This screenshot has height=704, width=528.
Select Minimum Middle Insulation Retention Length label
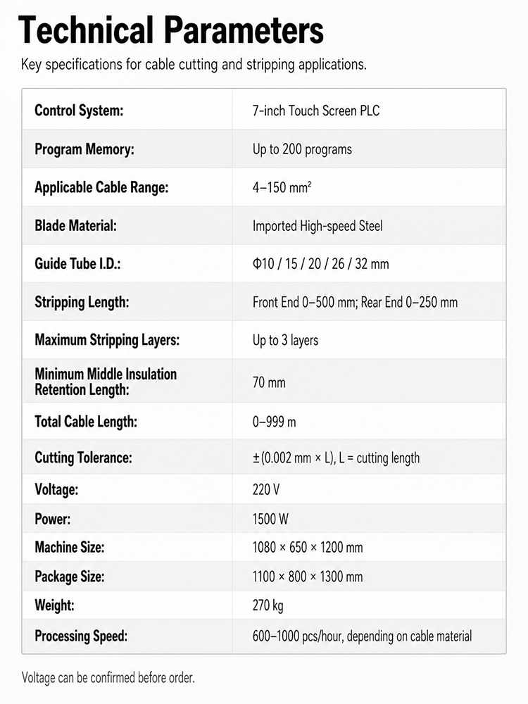[106, 382]
